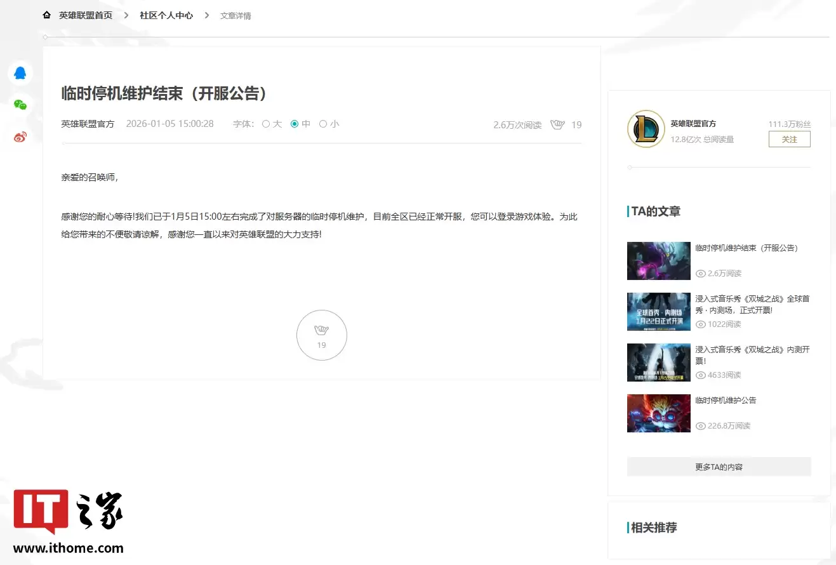Click the thumbnail of 临时停机维护结束 article
Viewport: 836px width, 565px height.
(658, 261)
